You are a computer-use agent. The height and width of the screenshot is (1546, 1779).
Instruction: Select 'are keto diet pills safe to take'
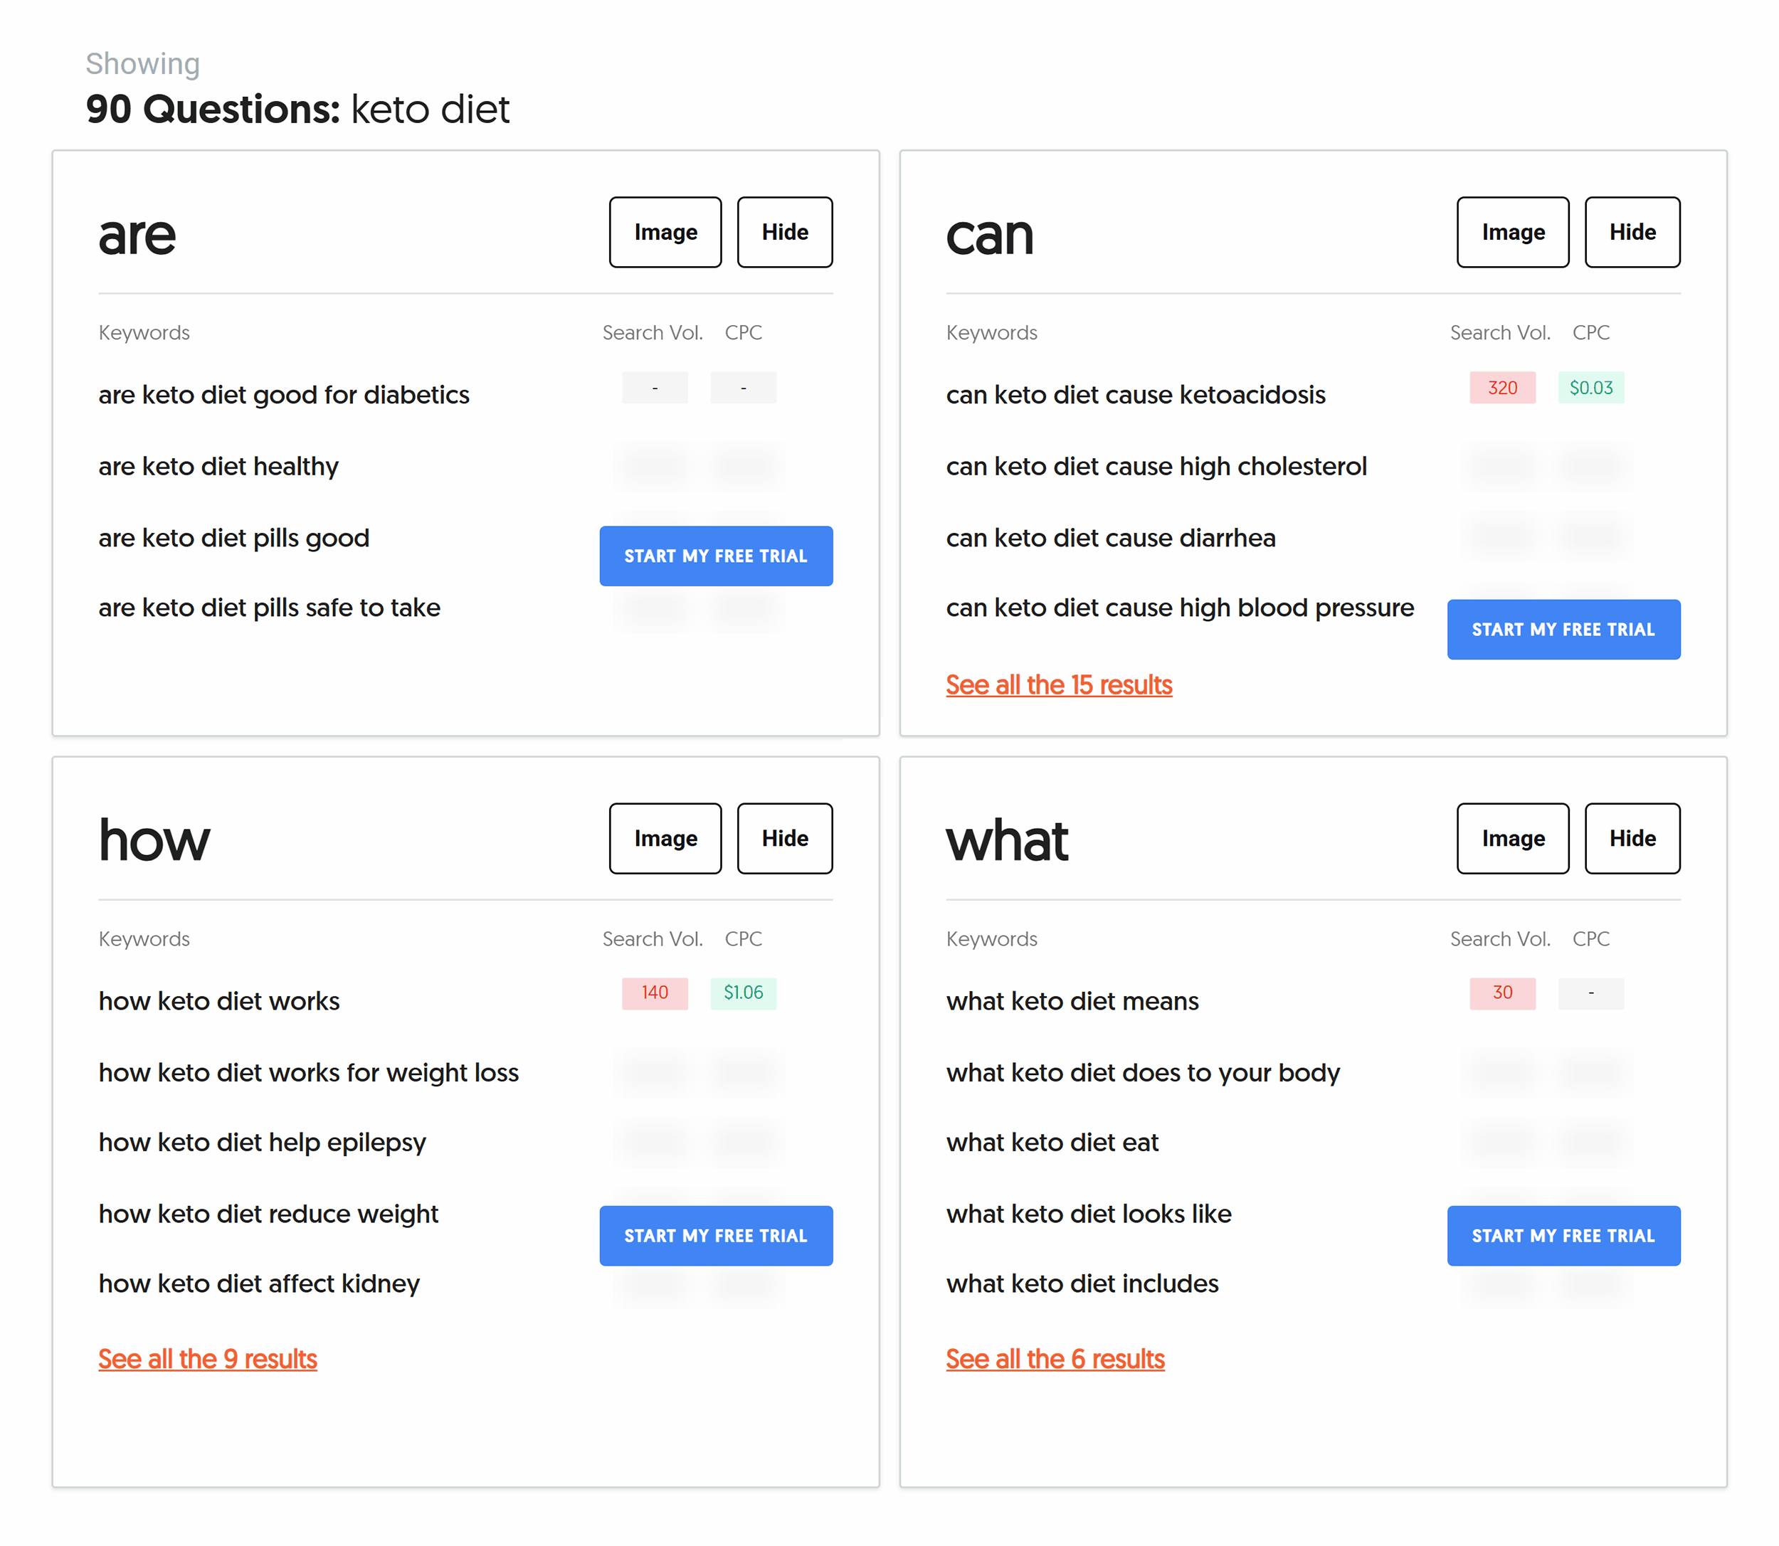pyautogui.click(x=269, y=608)
